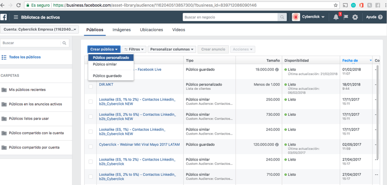Sort by the Fecha de column arrow
The height and width of the screenshot is (185, 387).
(x=371, y=61)
